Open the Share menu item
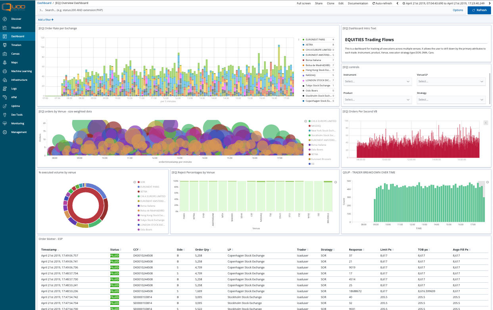The image size is (493, 310). click(318, 3)
